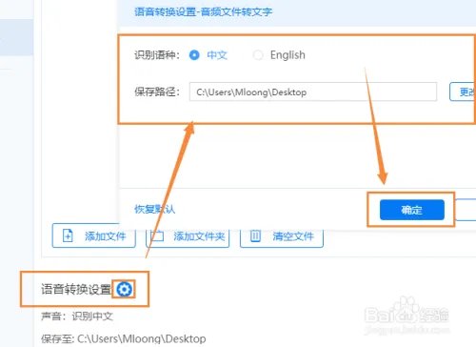
Task: Click 识别语种 label
Action: [157, 55]
